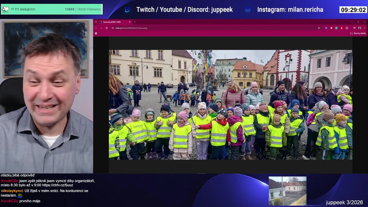View site information icon in address bar

coord(113,28)
